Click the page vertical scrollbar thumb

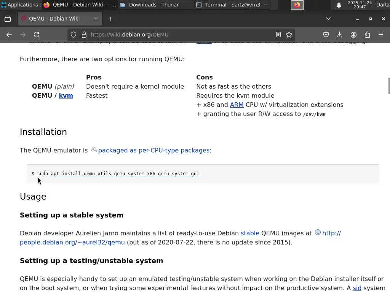[388, 86]
